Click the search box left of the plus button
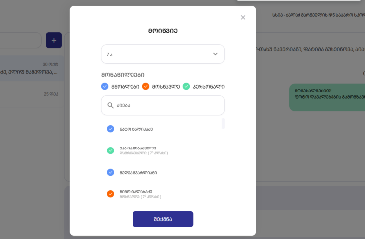This screenshot has height=239, width=365. [20, 40]
